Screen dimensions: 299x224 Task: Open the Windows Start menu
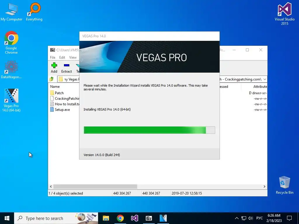[7, 218]
